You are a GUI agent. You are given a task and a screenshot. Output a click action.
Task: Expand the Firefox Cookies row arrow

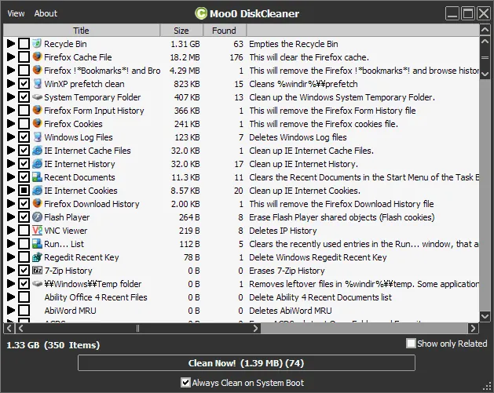pyautogui.click(x=11, y=124)
